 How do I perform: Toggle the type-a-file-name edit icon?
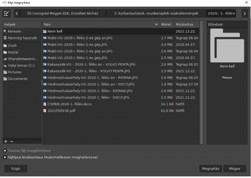[x=7, y=13]
